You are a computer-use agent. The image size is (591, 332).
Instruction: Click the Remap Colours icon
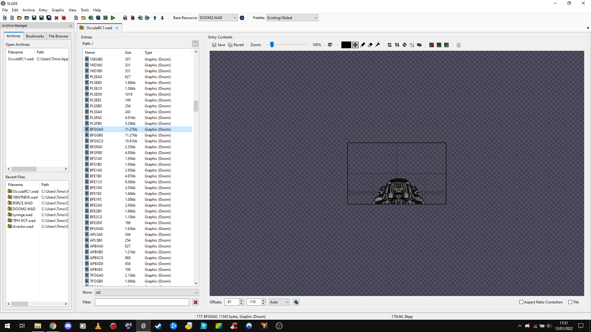(432, 45)
